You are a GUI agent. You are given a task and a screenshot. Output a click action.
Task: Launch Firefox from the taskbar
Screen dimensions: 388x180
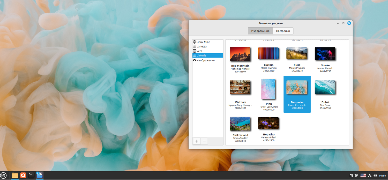point(23,175)
